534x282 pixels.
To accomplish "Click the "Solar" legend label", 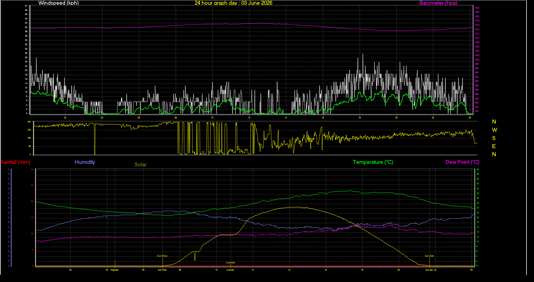I will click(140, 165).
